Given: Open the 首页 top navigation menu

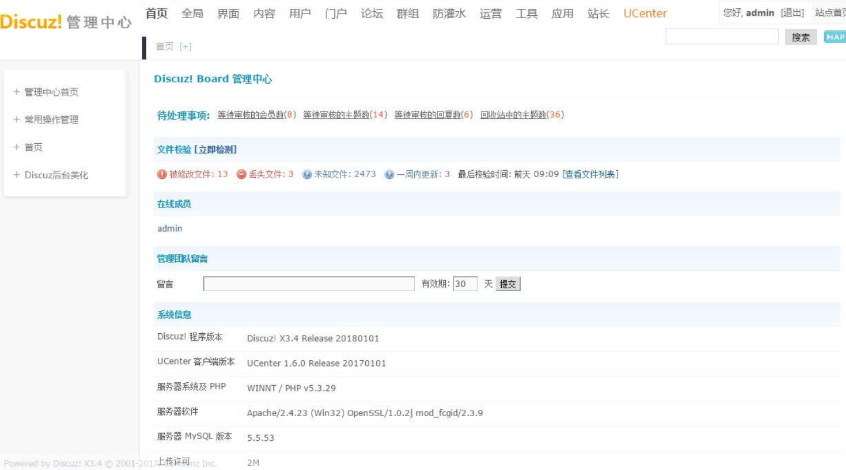Looking at the screenshot, I should pos(157,13).
